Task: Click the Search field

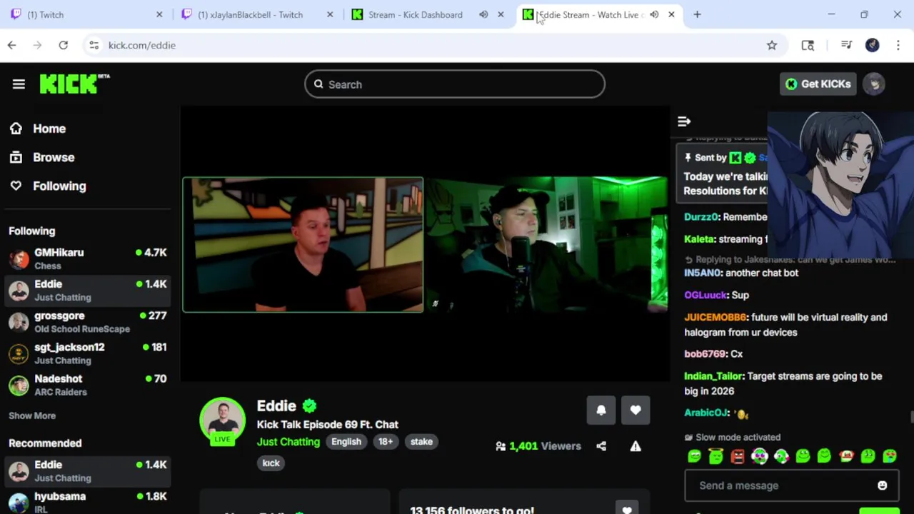Action: tap(455, 84)
